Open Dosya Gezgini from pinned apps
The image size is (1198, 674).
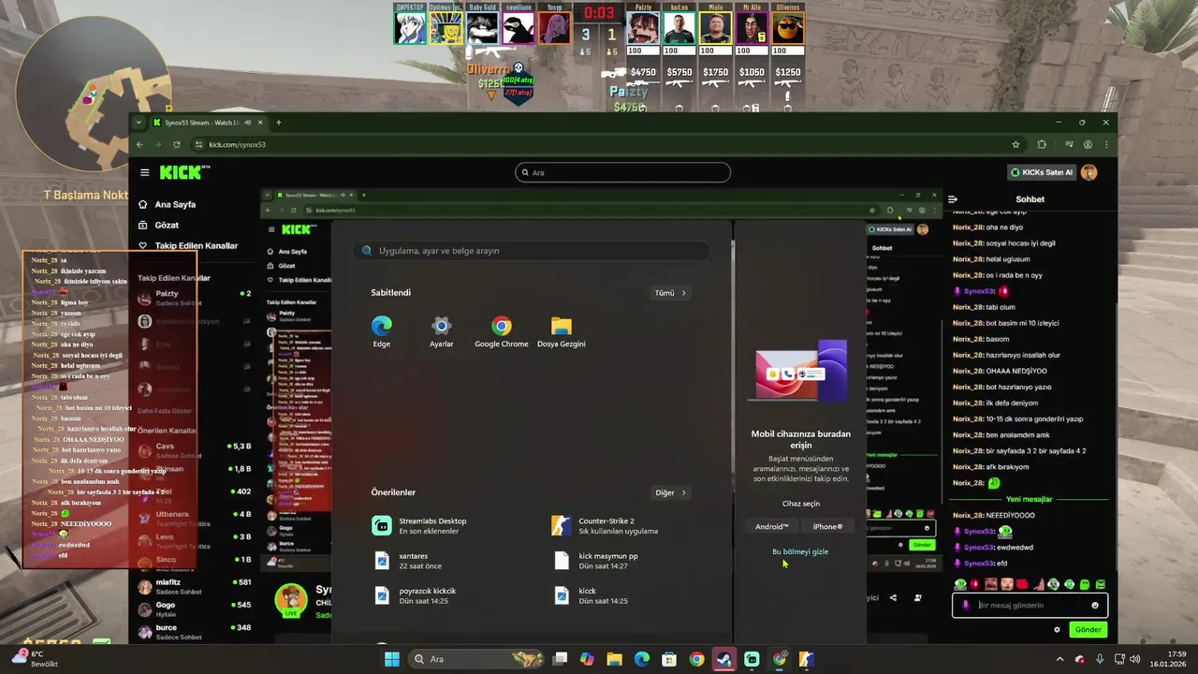(x=562, y=332)
